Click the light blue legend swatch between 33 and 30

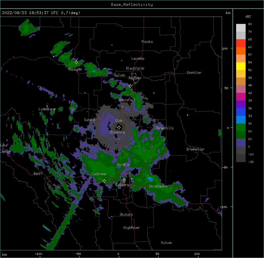(241, 120)
